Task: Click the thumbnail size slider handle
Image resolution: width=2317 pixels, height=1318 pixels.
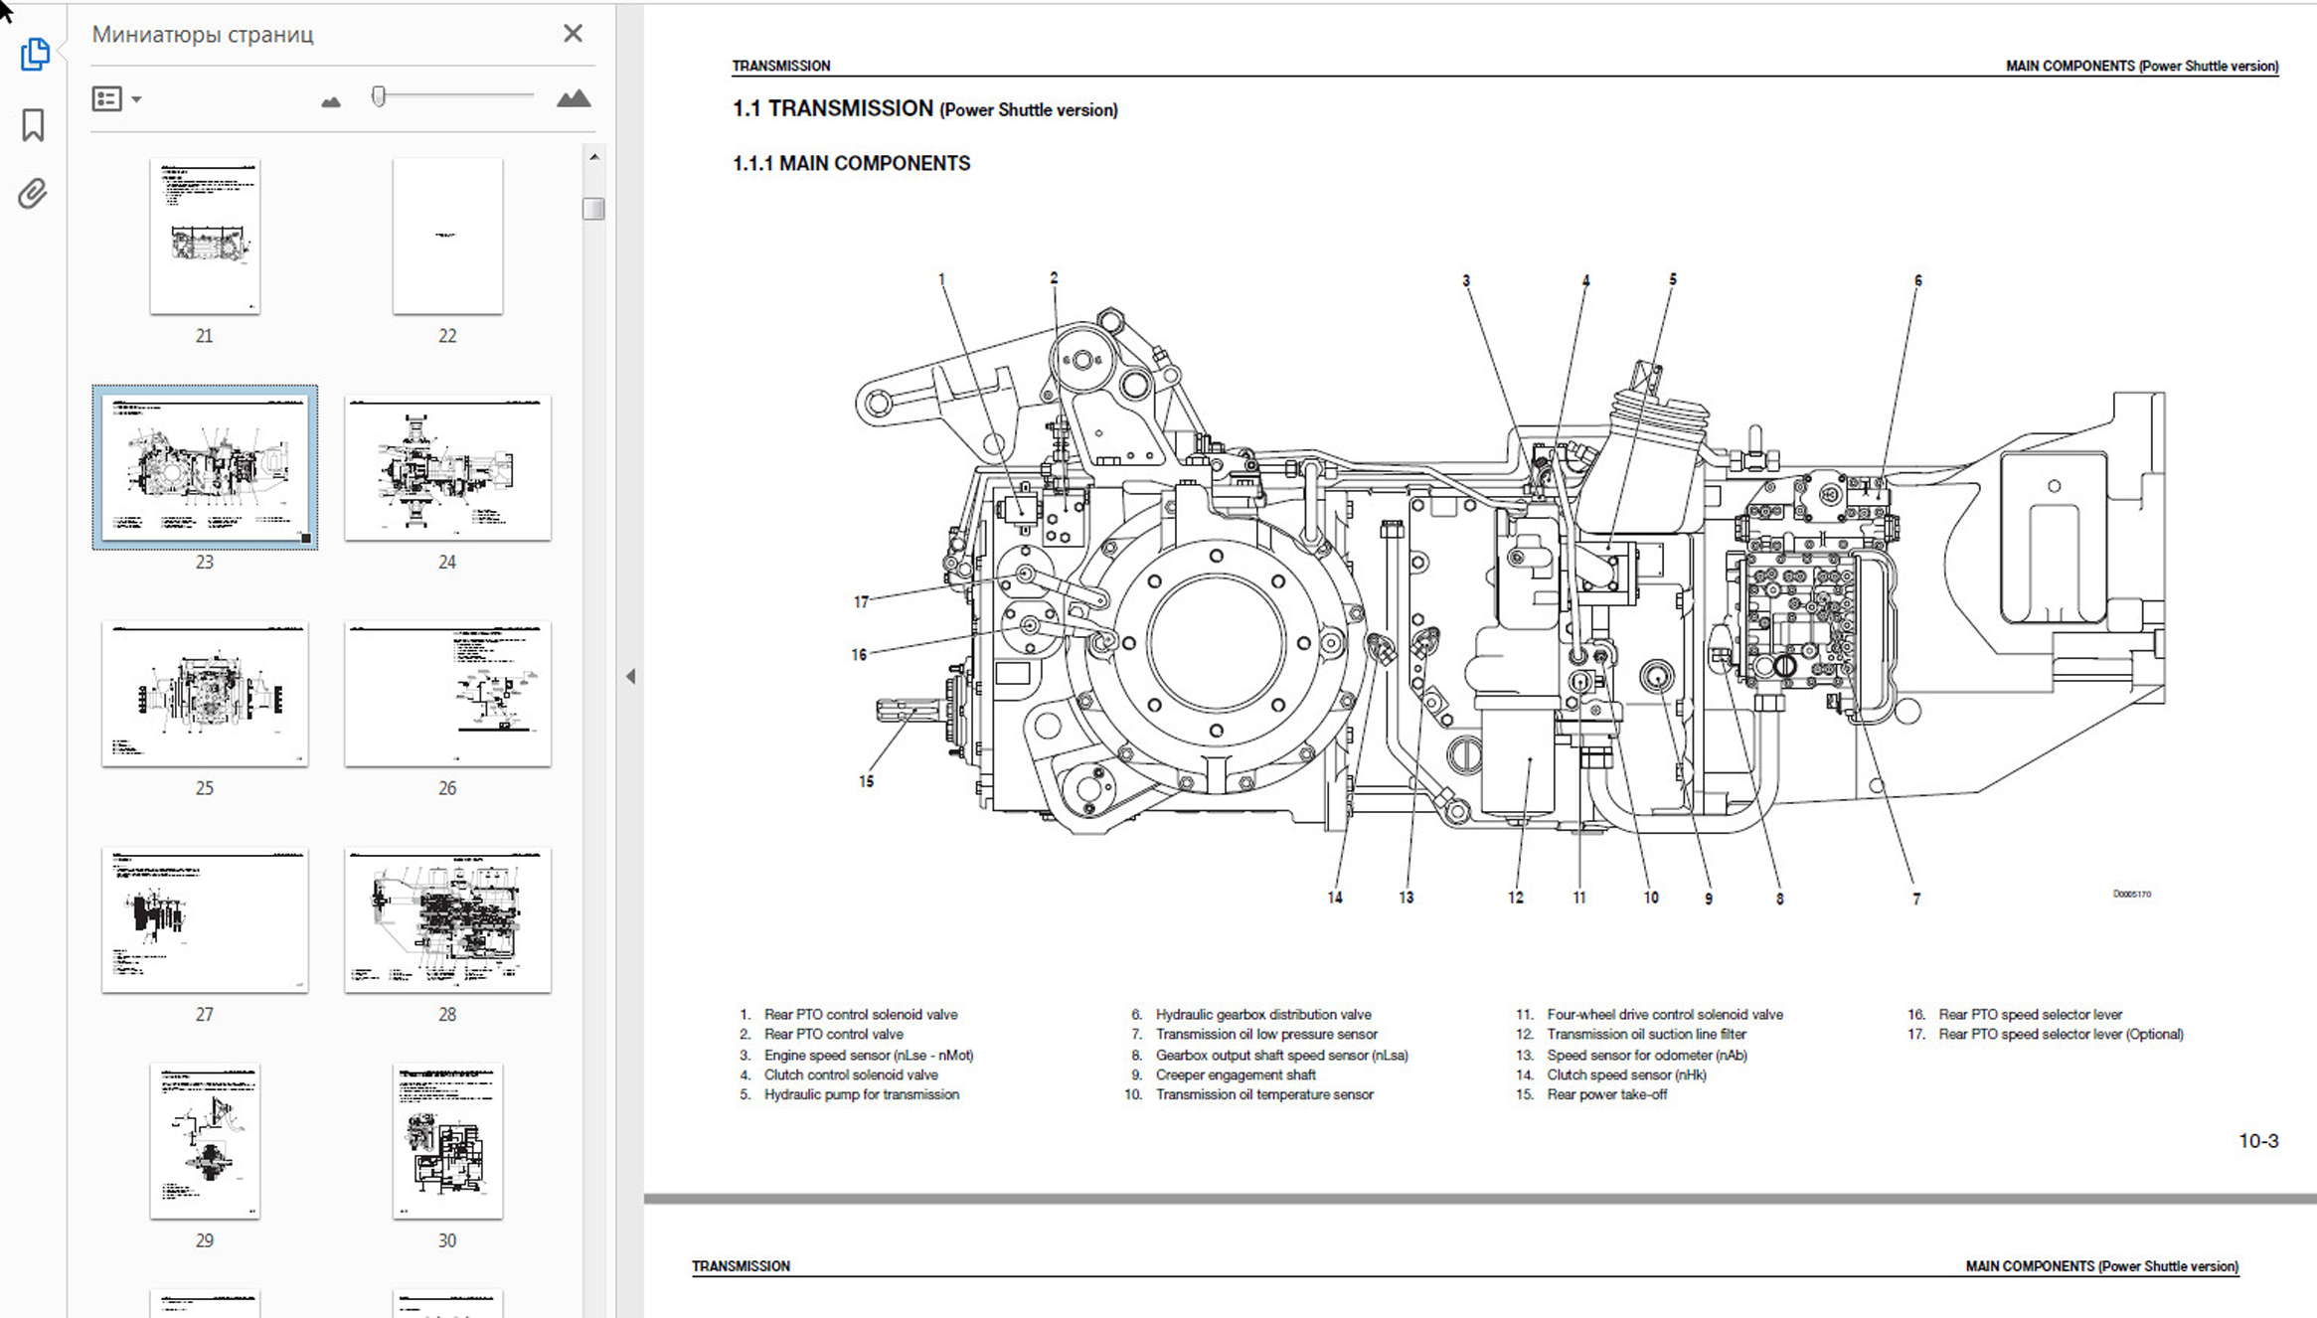Action: coord(379,95)
